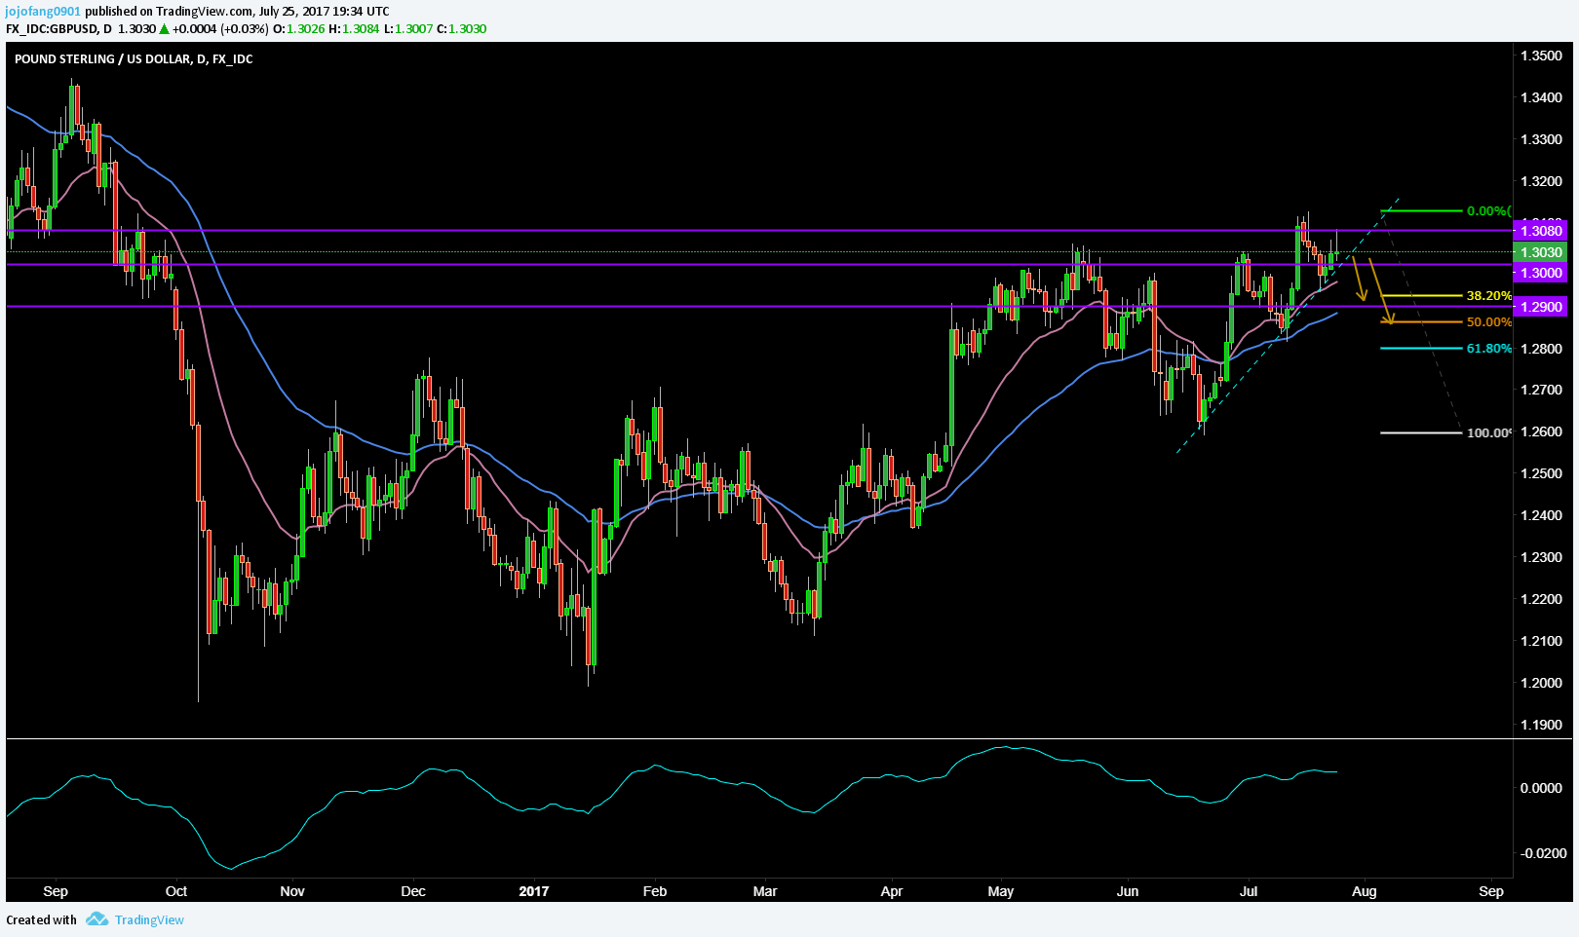Click the 61.80% Fibonacci level label

pyautogui.click(x=1488, y=349)
